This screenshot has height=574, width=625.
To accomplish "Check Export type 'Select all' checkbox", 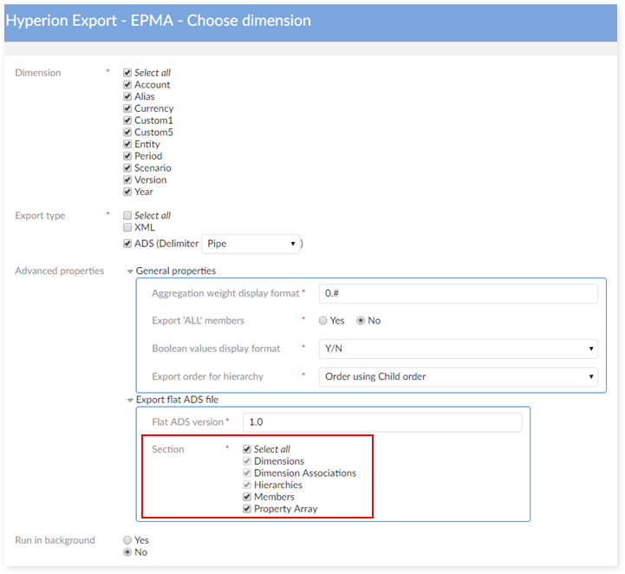I will click(127, 215).
